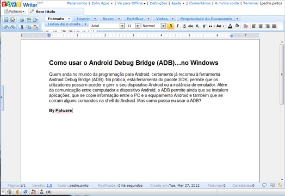
Task: Open the Propriedade do Documento tab
Action: pyautogui.click(x=206, y=19)
